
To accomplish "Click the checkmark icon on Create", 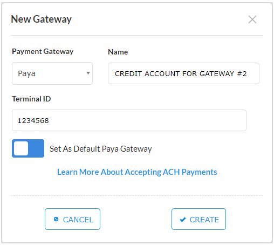I will 183,220.
